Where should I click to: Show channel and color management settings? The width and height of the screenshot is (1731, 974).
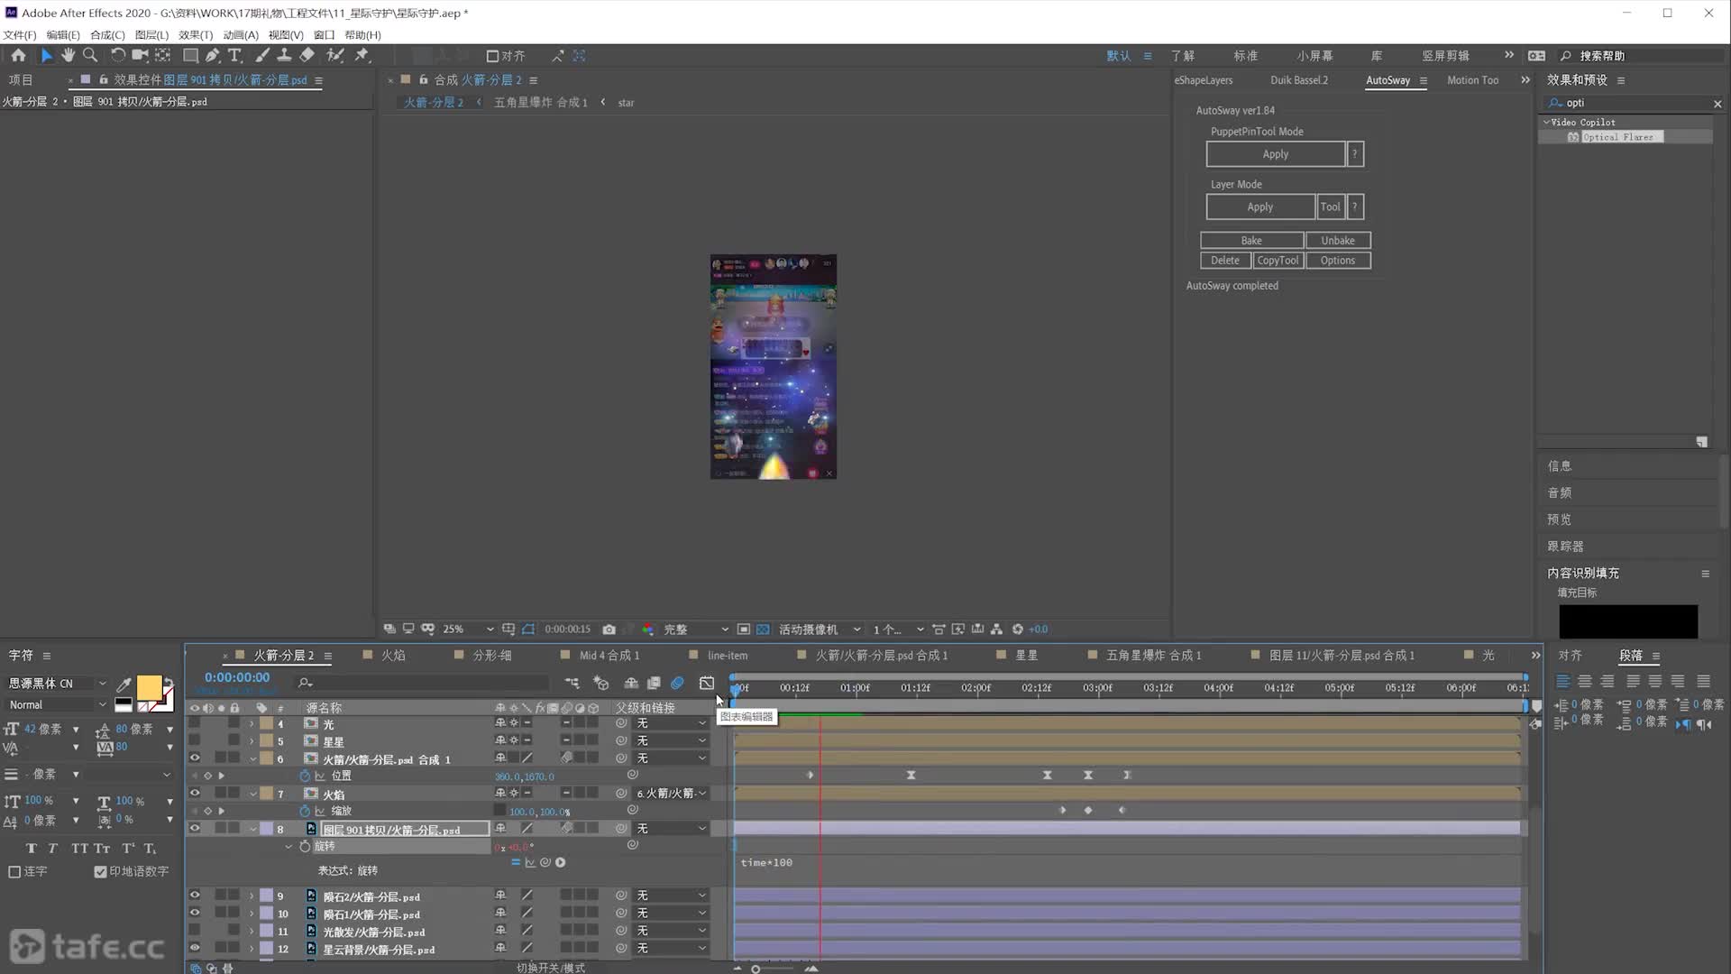pos(648,629)
